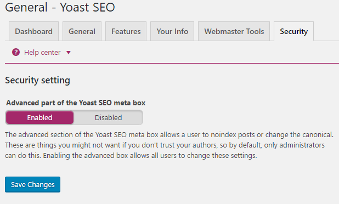This screenshot has height=204, width=339.
Task: Click the 'Advanced part of the Yoast SEO meta box' label
Action: (x=76, y=103)
